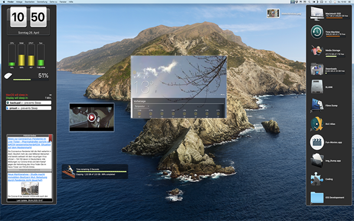Image resolution: width=354 pixels, height=221 pixels.
Task: Click the CPU temperature gauge bar
Action: coord(31,55)
